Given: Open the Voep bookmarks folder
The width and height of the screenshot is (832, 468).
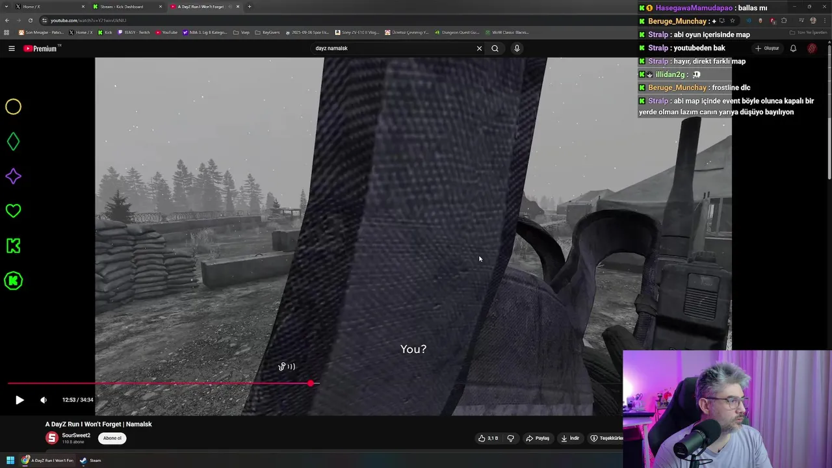Looking at the screenshot, I should [x=241, y=32].
